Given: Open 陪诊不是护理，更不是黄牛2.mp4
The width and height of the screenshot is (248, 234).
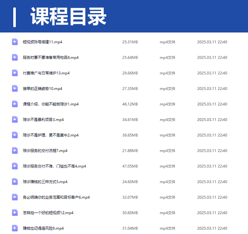Looking at the screenshot, I should click(x=51, y=135).
